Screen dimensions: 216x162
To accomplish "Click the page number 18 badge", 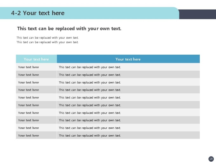I will 211,159.
